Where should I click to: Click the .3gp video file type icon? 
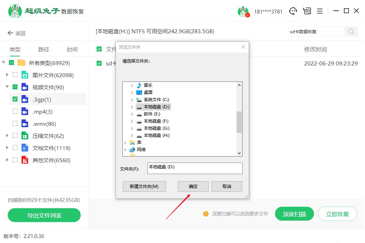pyautogui.click(x=25, y=99)
